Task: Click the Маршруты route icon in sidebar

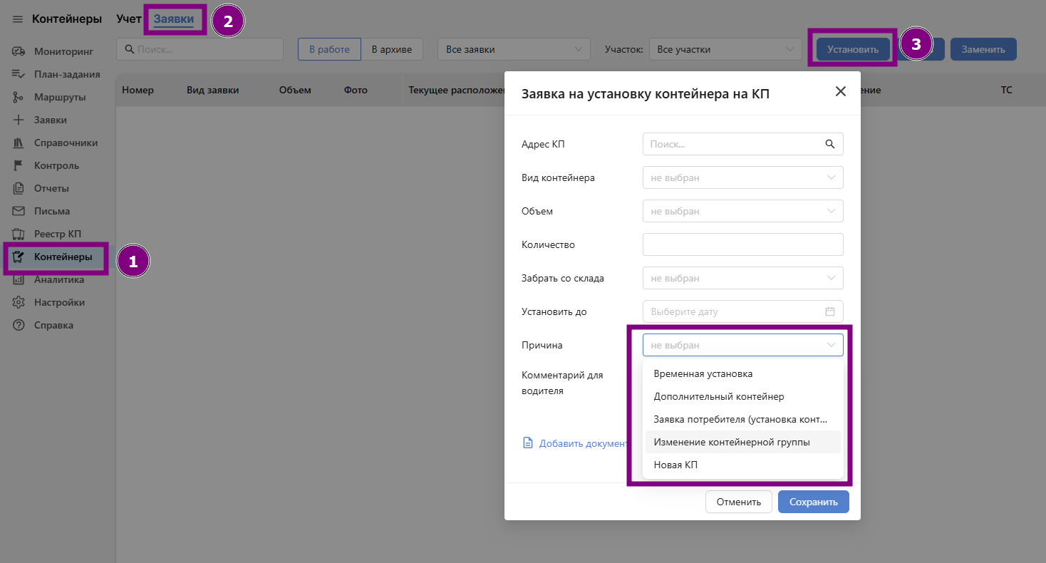Action: coord(19,97)
